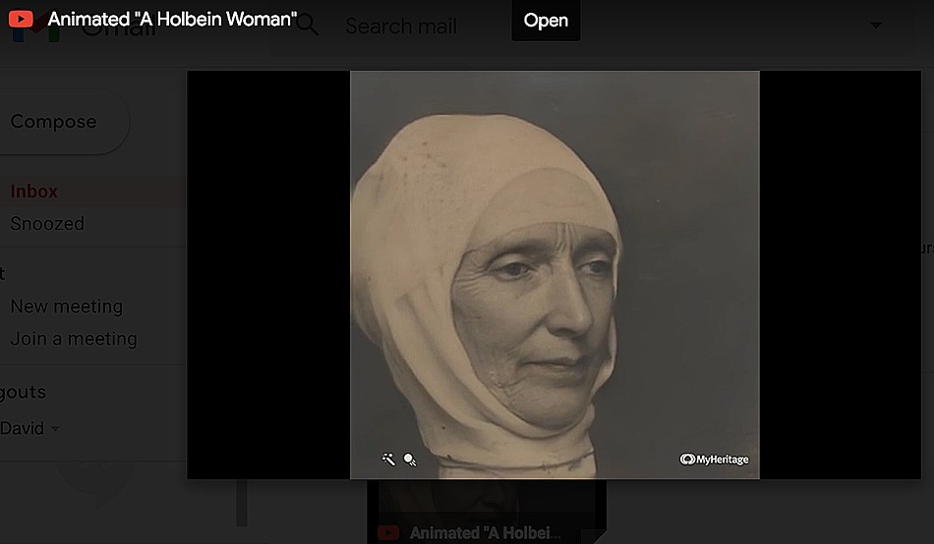This screenshot has width=934, height=544.
Task: Click the video title Animated "A Holbein Woman"
Action: [173, 20]
